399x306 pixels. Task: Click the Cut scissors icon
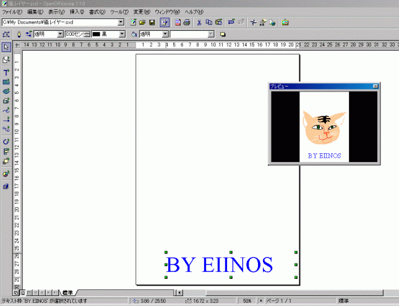(199, 22)
